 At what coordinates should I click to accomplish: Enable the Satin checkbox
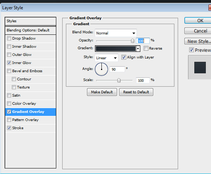pos(9,95)
